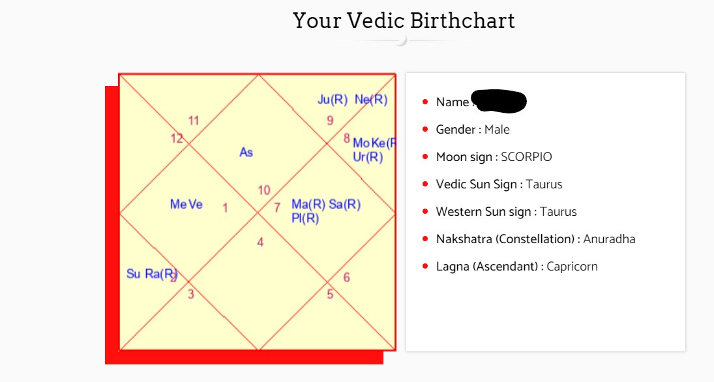Click the red bullet beside Gender
Screen dimensions: 714x382
click(425, 129)
